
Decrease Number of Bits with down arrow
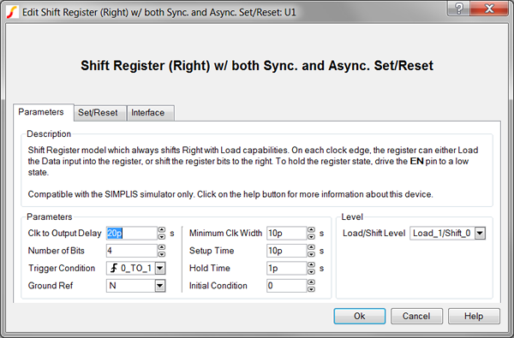162,254
